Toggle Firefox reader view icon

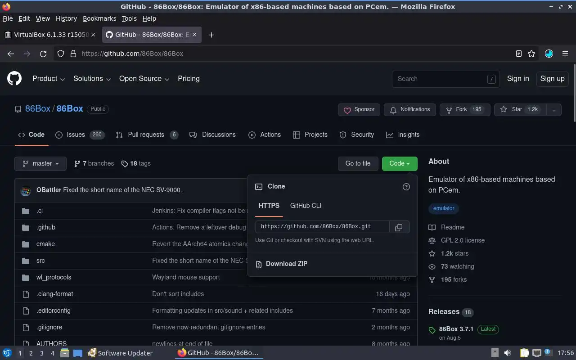[519, 54]
